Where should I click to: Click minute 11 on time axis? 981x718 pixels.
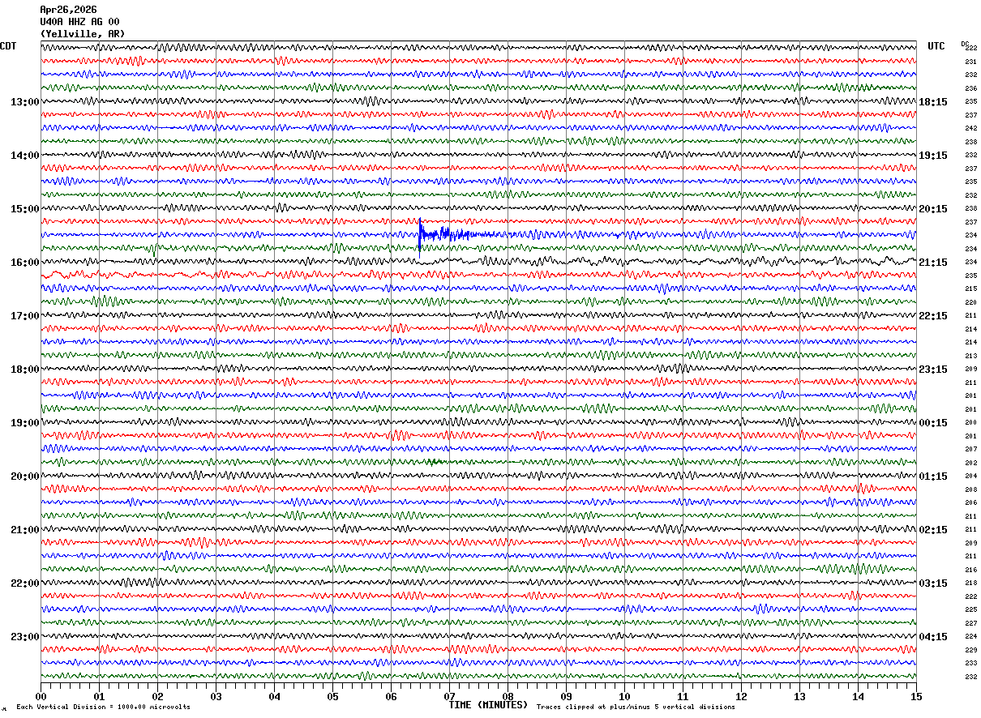pyautogui.click(x=683, y=696)
